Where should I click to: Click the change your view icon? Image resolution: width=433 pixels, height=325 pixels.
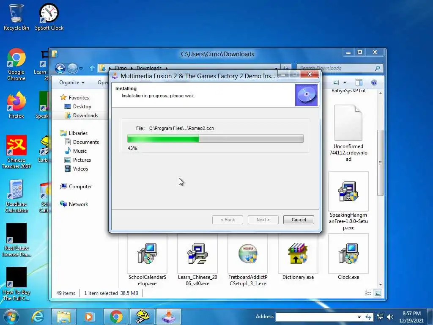click(336, 83)
